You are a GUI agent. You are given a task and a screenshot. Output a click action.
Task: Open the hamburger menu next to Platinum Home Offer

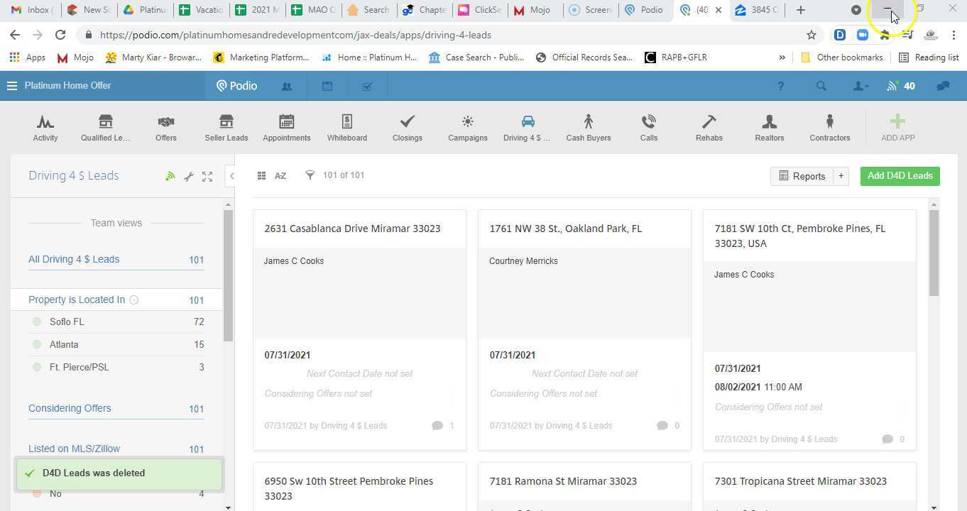click(x=12, y=85)
